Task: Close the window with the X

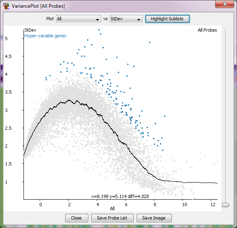Action: click(224, 4)
